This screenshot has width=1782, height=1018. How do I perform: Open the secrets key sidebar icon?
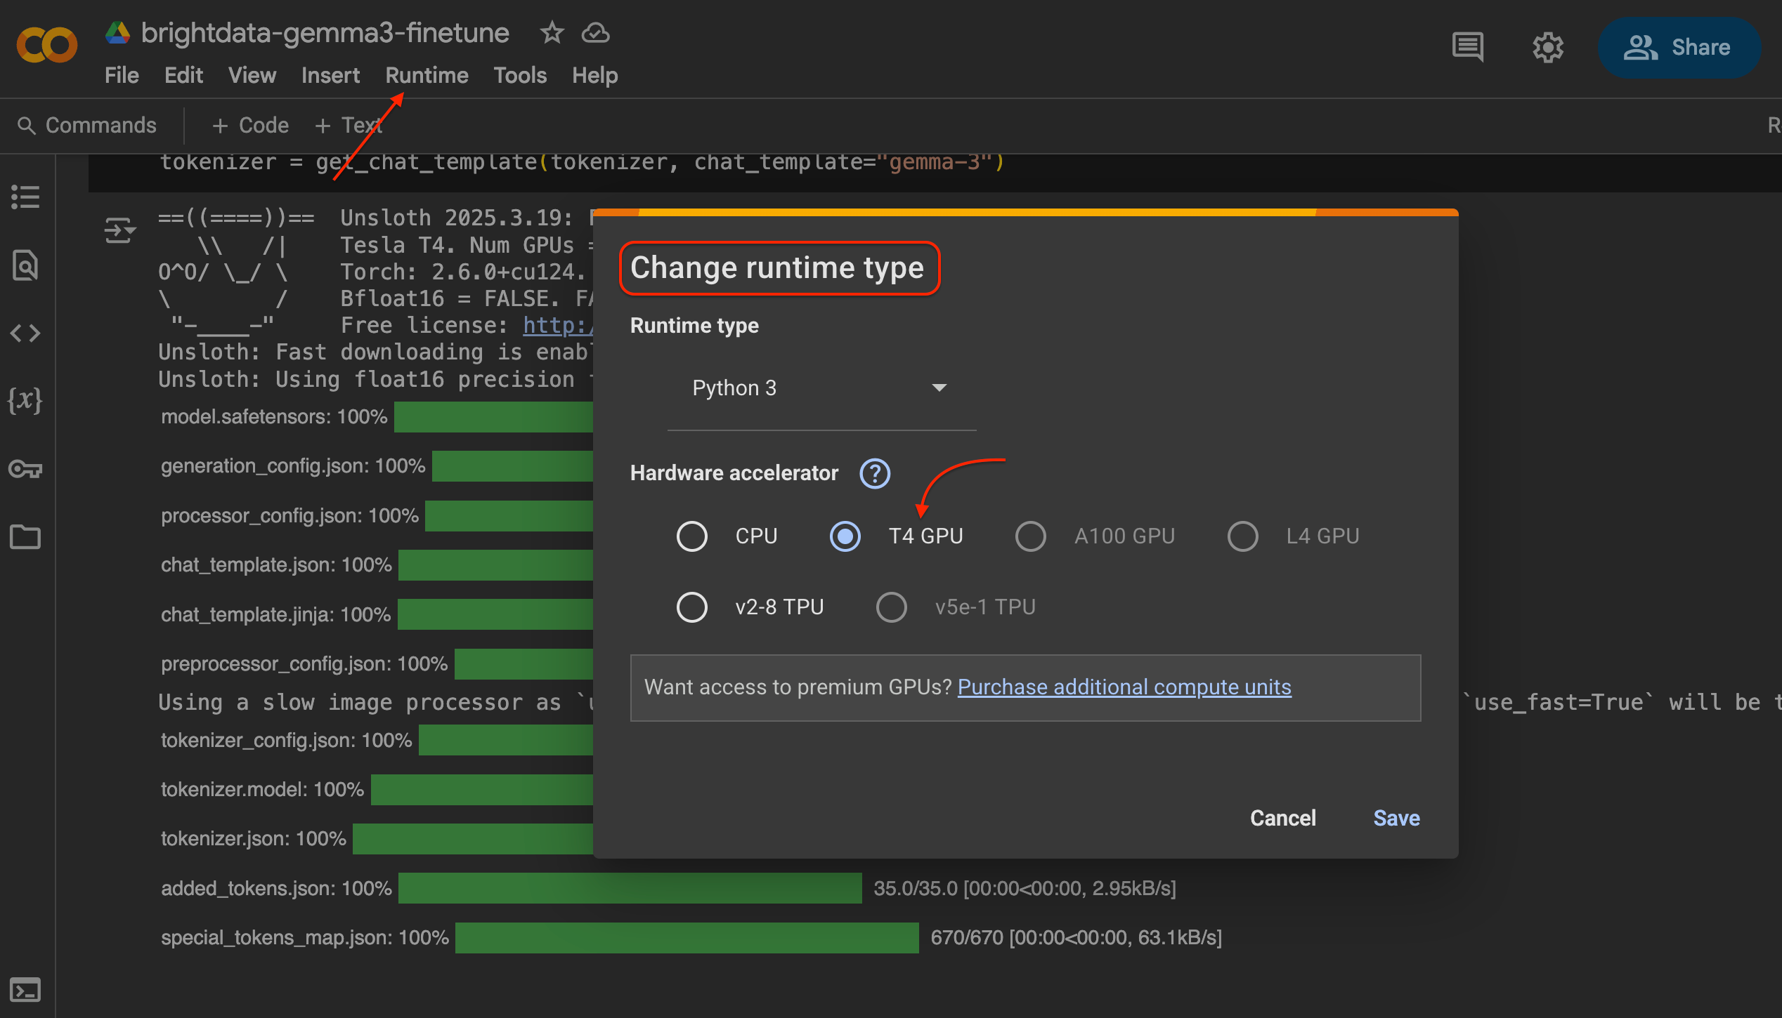pyautogui.click(x=25, y=468)
